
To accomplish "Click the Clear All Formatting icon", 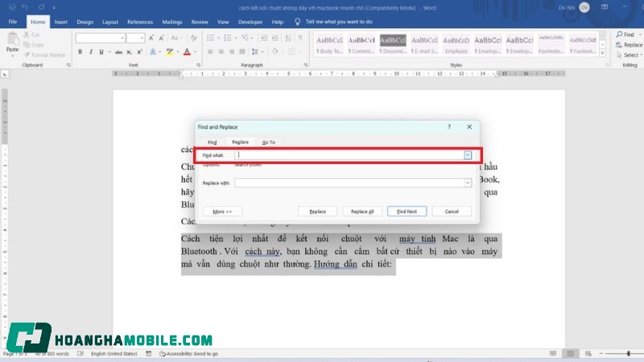I will [193, 38].
